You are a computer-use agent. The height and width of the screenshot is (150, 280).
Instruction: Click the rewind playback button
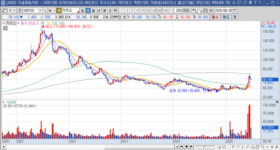point(181,147)
